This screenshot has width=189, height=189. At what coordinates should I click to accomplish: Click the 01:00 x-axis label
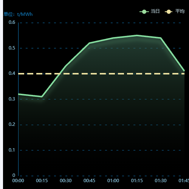113,181
